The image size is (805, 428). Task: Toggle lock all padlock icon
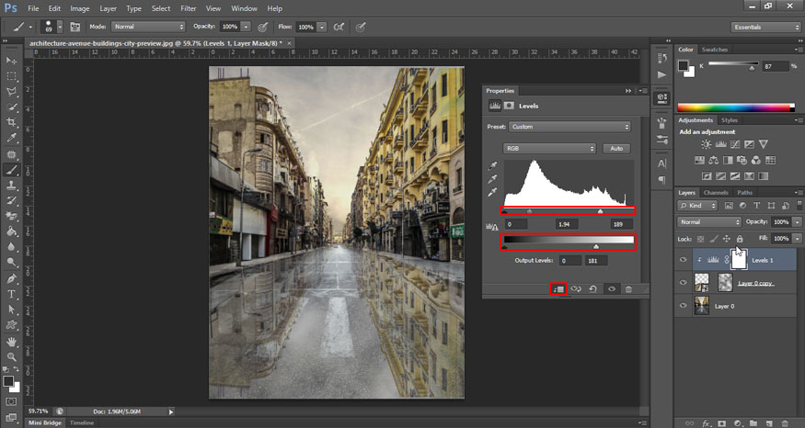[x=740, y=239]
